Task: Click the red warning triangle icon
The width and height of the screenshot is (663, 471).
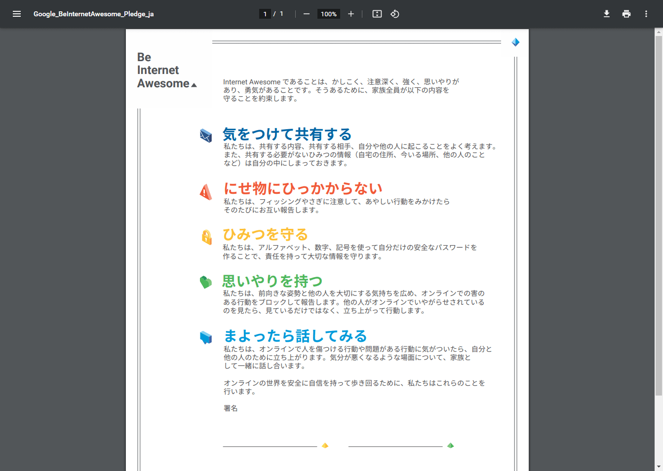Action: pyautogui.click(x=206, y=192)
